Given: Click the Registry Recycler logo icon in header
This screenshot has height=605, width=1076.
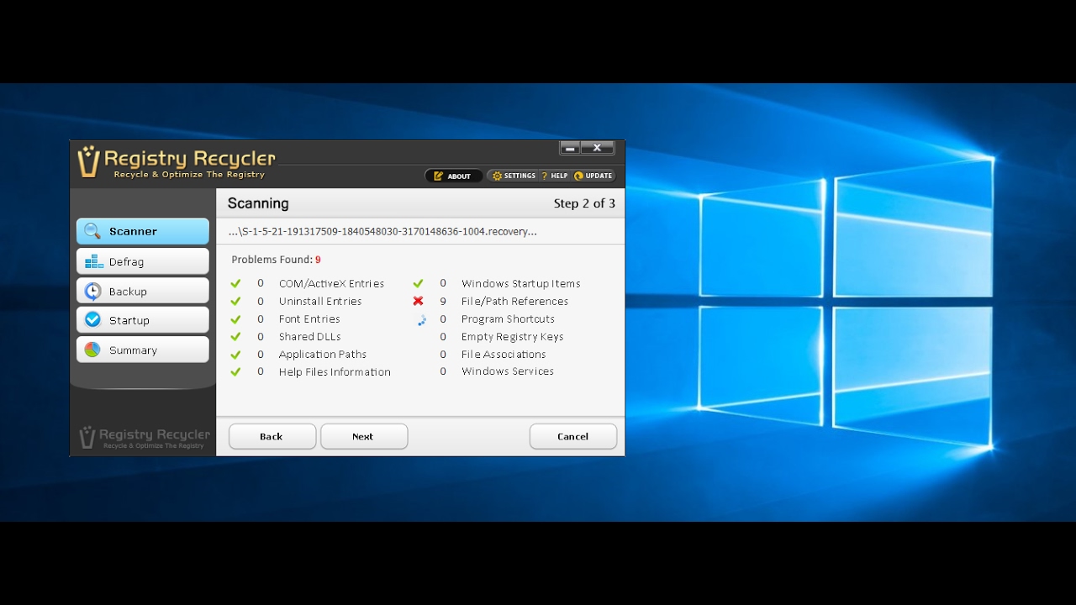Looking at the screenshot, I should coord(88,161).
